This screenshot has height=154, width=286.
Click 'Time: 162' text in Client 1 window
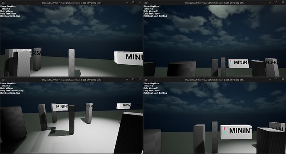pos(148,9)
